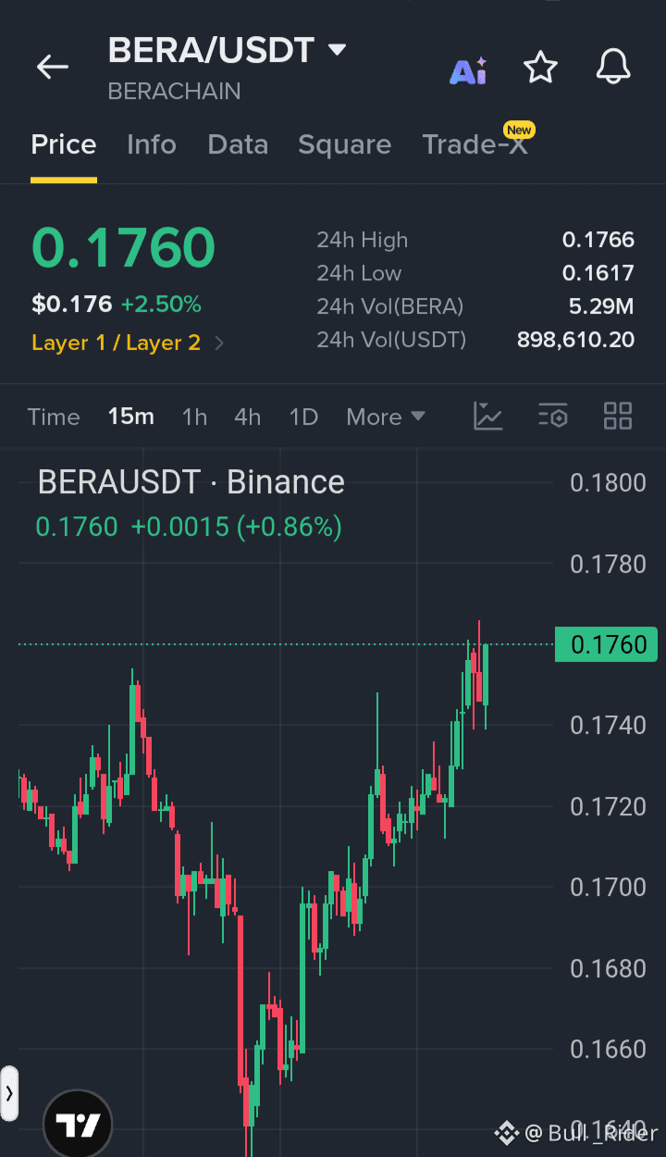The height and width of the screenshot is (1157, 666).
Task: Select the 15m timeframe
Action: point(130,417)
